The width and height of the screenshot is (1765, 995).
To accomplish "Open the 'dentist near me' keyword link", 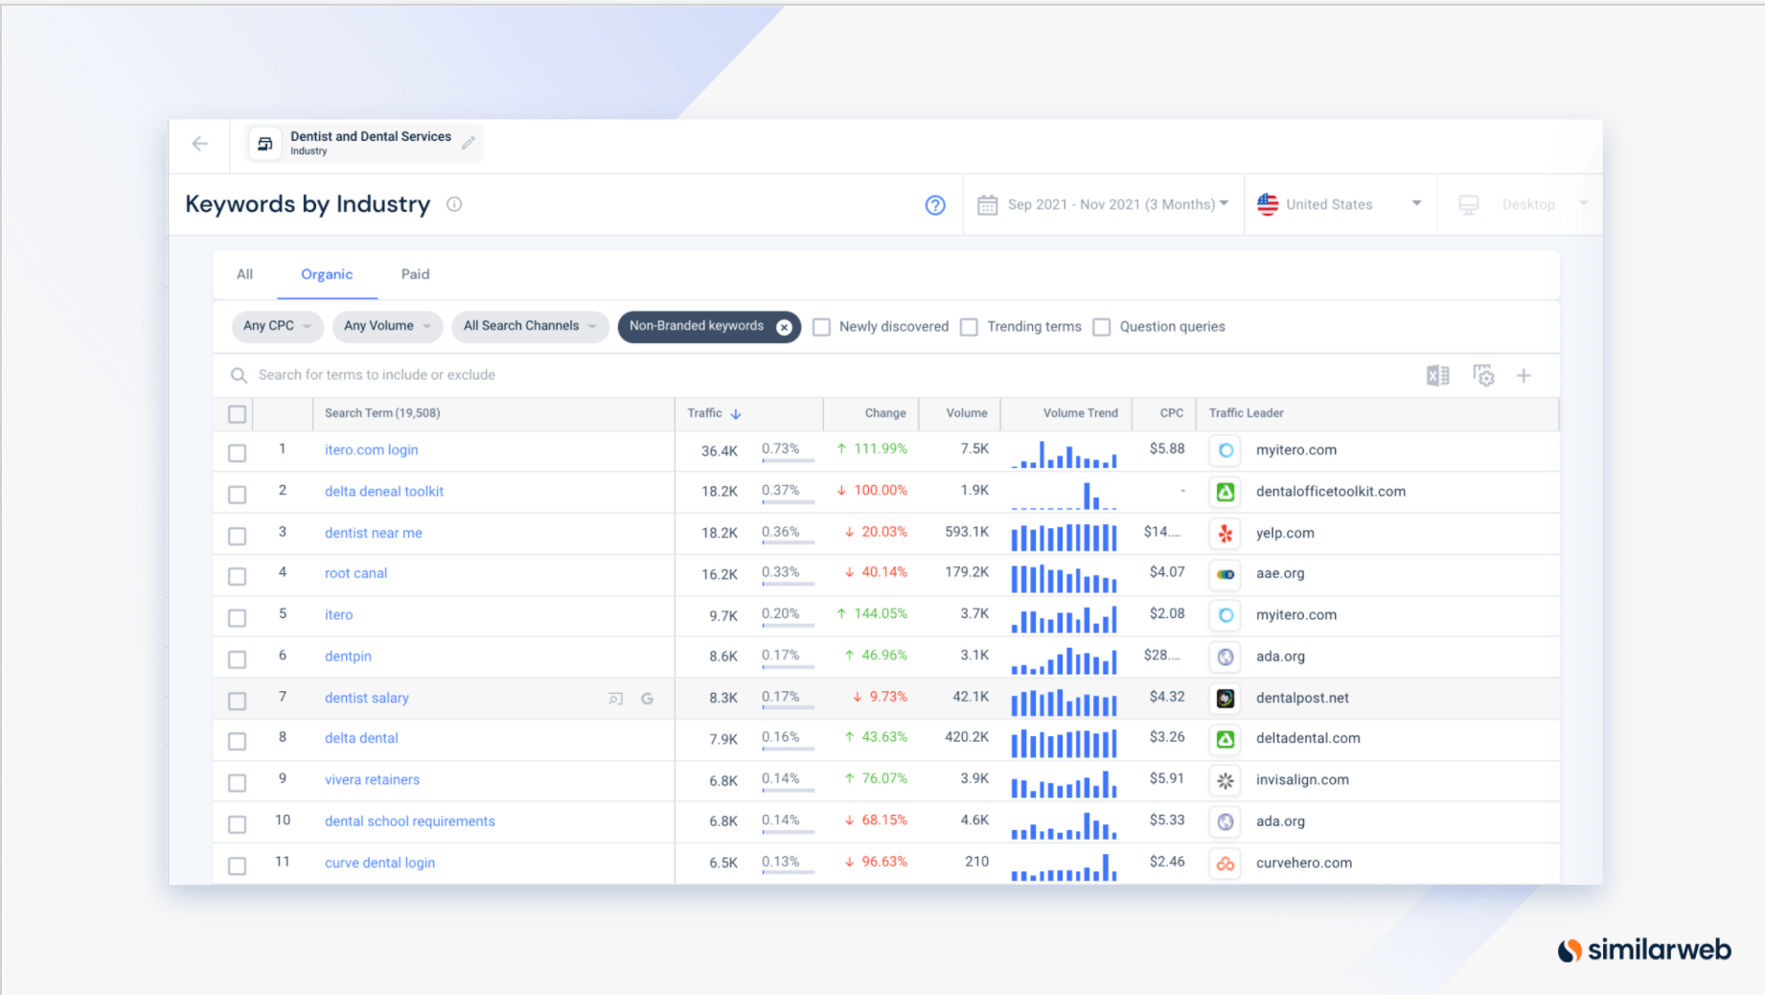I will click(373, 533).
